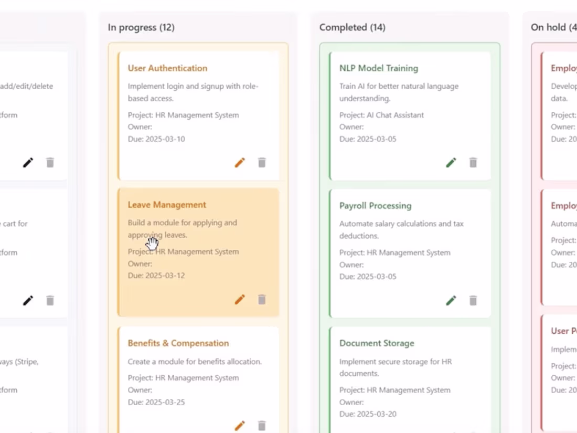The image size is (577, 433).
Task: Click the Leave Management edit pencil
Action: pos(240,300)
